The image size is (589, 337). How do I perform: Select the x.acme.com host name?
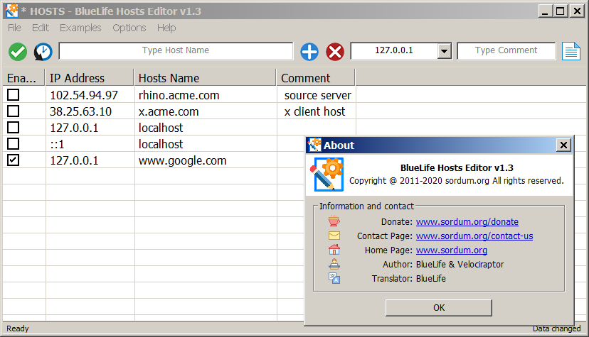tap(169, 111)
